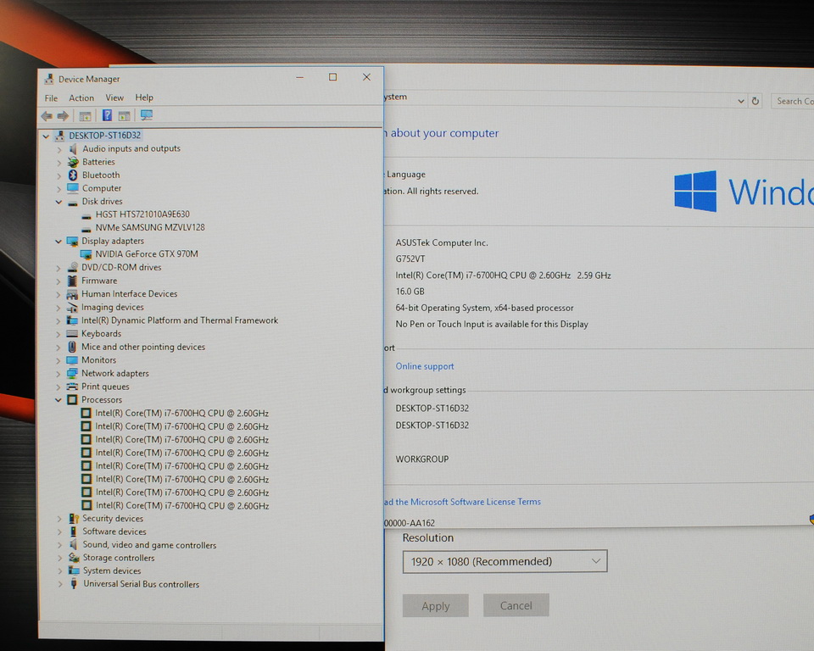Expand the System devices node
The image size is (814, 651).
point(59,571)
